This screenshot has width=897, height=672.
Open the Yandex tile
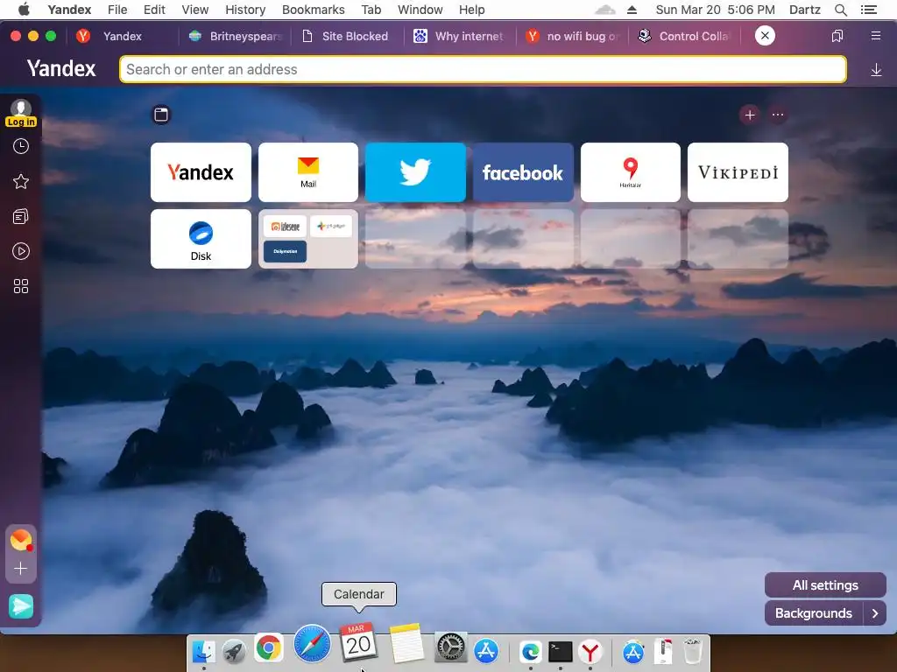coord(201,172)
